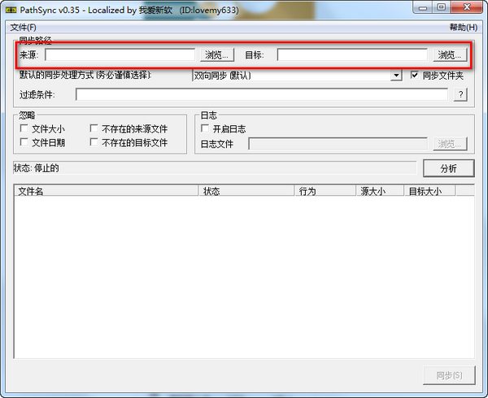Sort by the 状态 column header
The width and height of the screenshot is (488, 398).
[x=246, y=192]
